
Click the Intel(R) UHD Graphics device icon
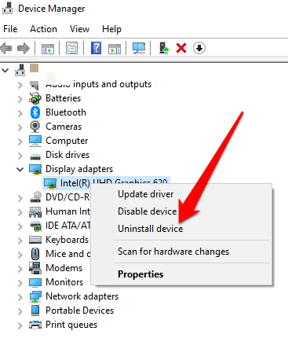pos(50,184)
